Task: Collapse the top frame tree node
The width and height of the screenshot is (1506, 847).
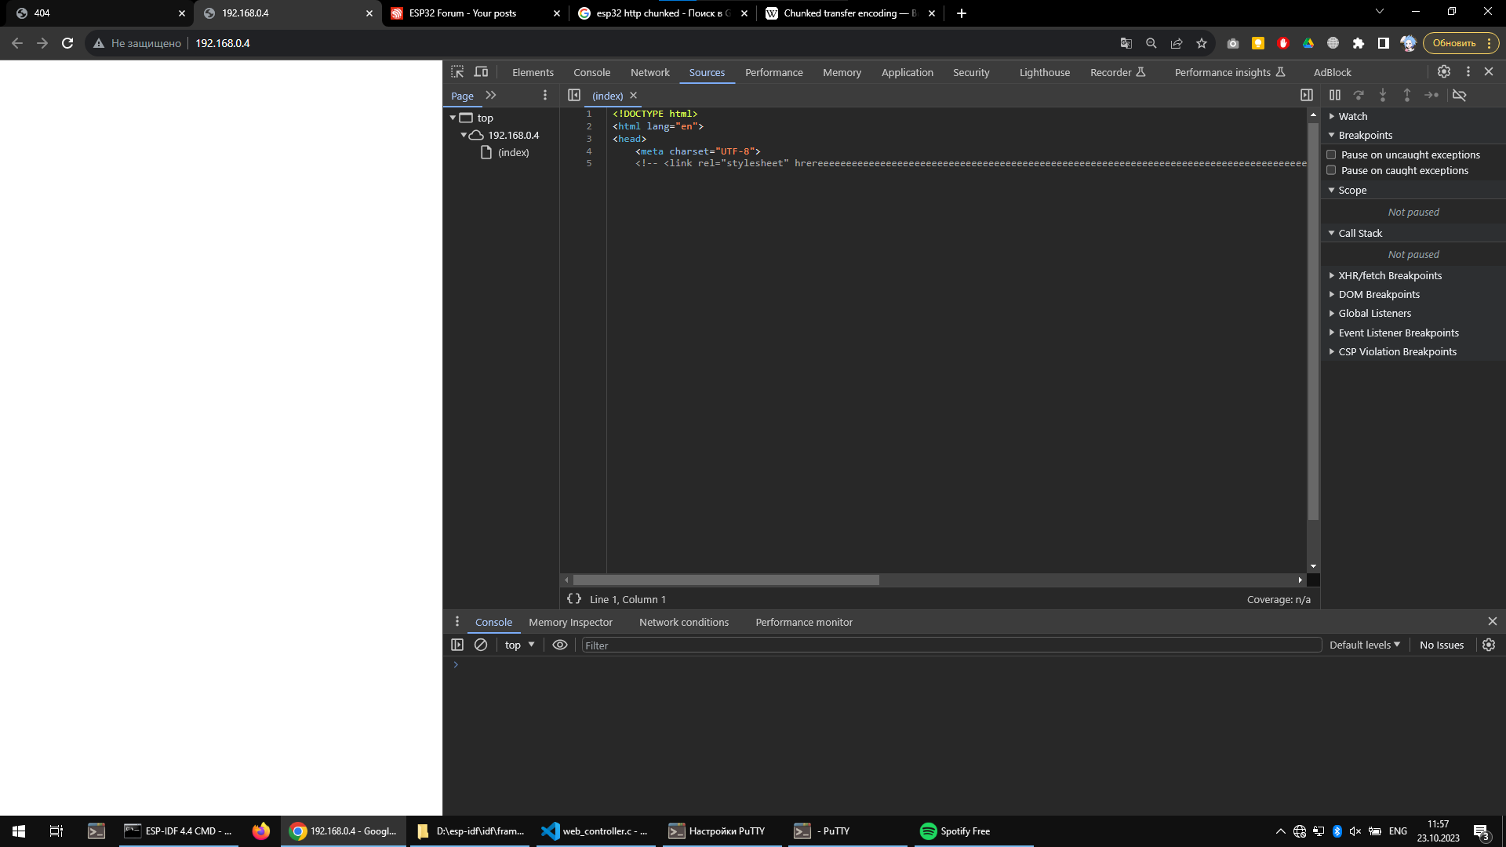Action: tap(453, 118)
